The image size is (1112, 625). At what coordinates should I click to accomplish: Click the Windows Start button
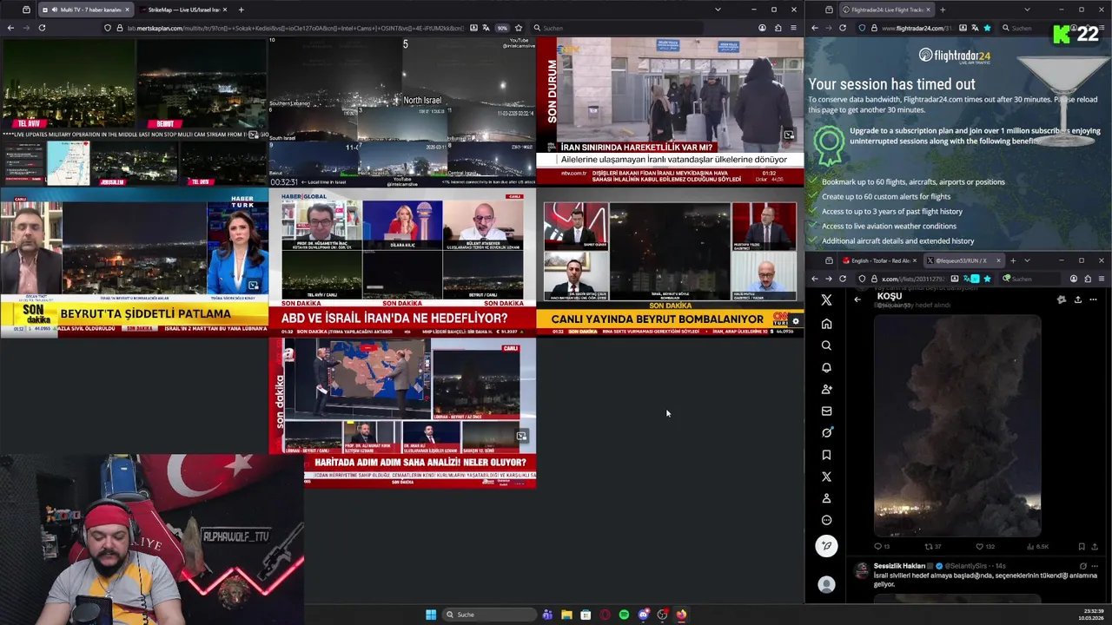pyautogui.click(x=431, y=615)
